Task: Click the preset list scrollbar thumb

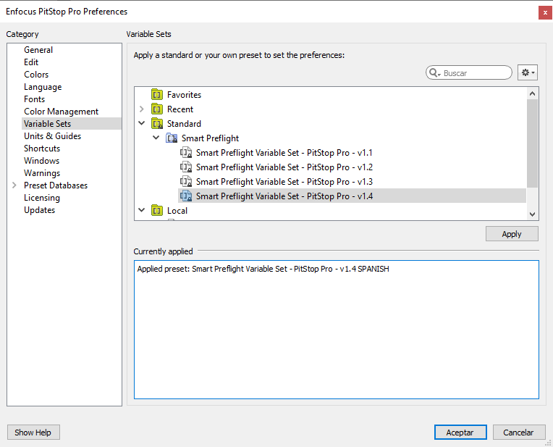Action: [x=532, y=143]
